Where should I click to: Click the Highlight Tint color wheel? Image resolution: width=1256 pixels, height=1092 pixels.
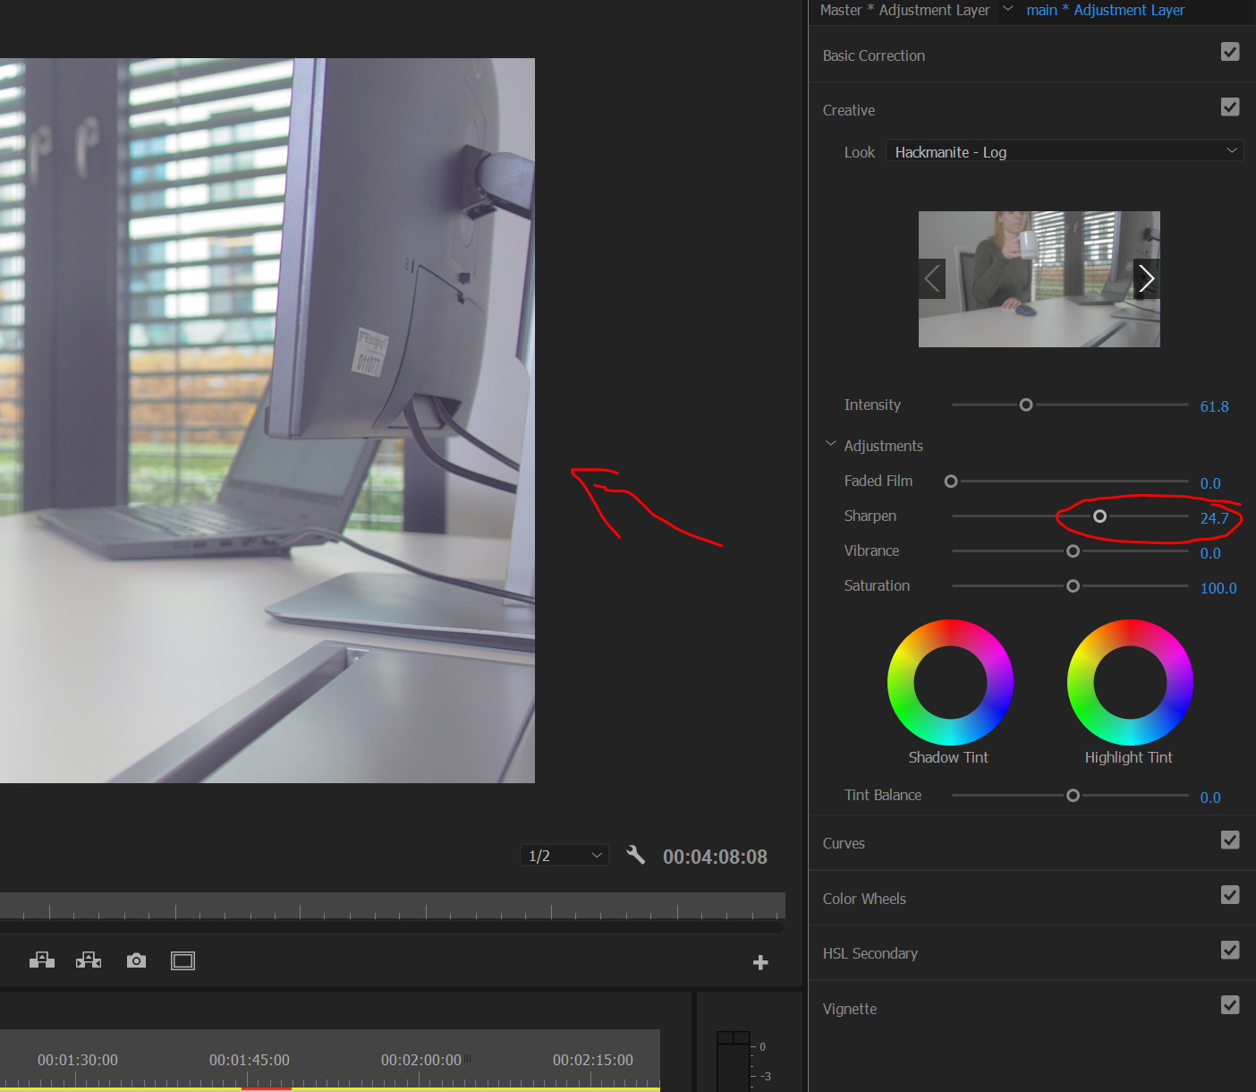coord(1130,682)
